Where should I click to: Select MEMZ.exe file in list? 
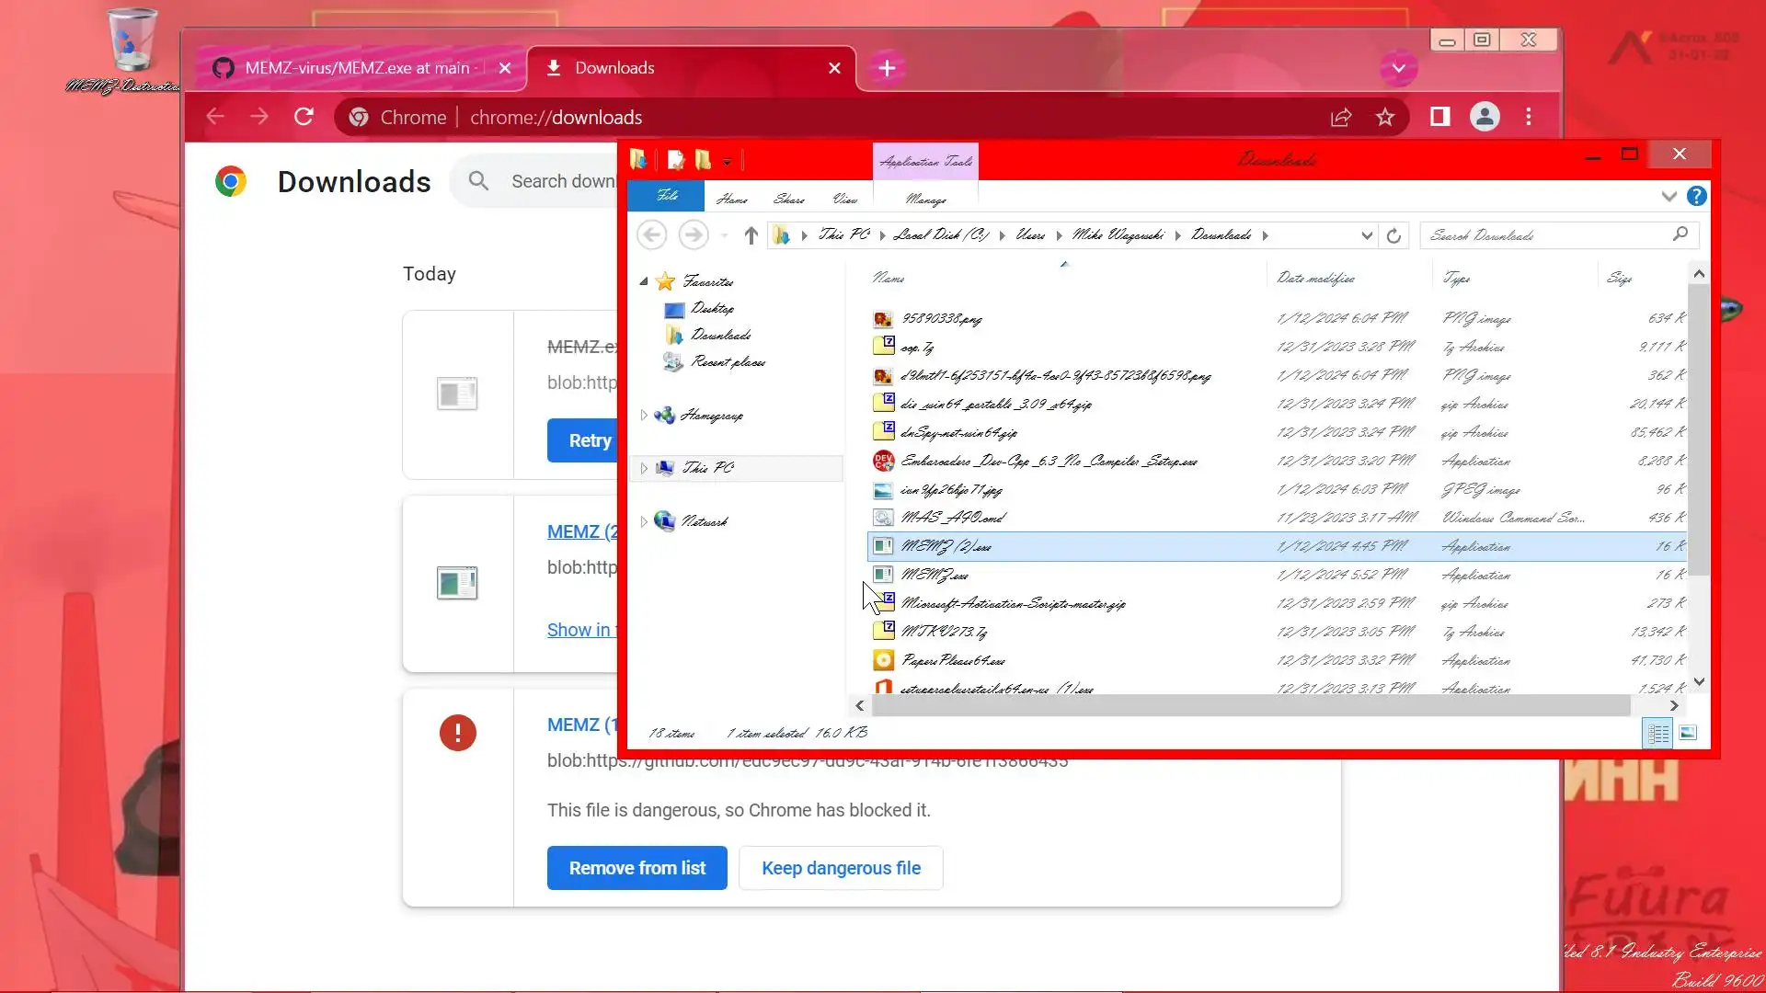point(935,575)
